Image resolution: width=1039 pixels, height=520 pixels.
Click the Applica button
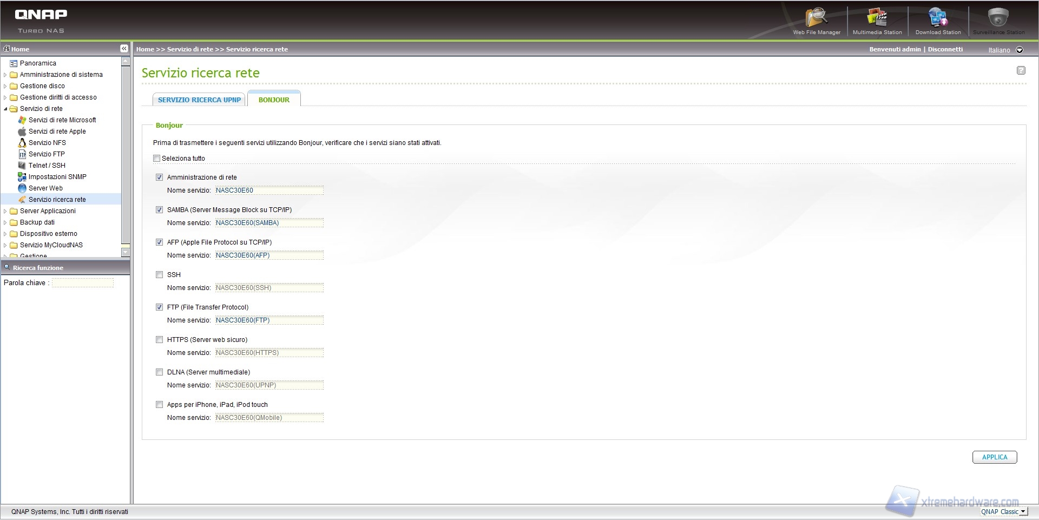click(x=994, y=457)
